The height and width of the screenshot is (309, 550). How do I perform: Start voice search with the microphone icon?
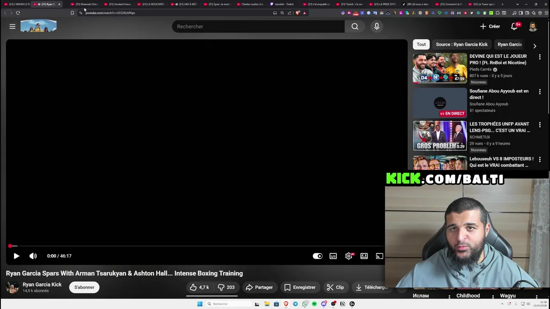[377, 27]
